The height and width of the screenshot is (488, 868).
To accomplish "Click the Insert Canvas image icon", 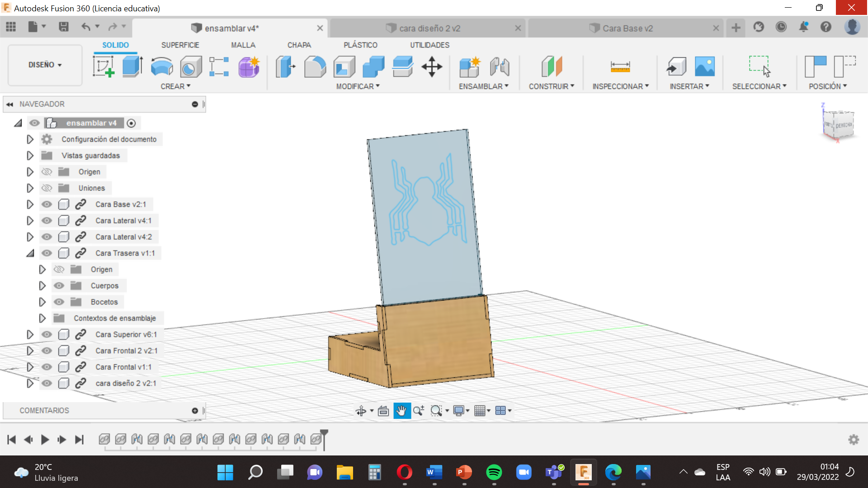I will pos(705,67).
